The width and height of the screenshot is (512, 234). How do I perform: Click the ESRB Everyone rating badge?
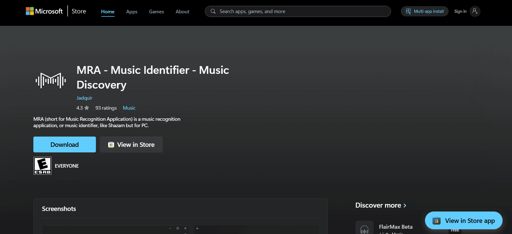(x=43, y=166)
